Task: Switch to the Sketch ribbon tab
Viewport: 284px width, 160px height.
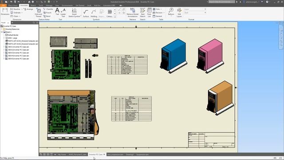Action: tap(33, 5)
